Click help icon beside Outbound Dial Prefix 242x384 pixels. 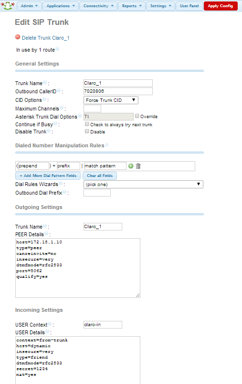pyautogui.click(x=64, y=192)
